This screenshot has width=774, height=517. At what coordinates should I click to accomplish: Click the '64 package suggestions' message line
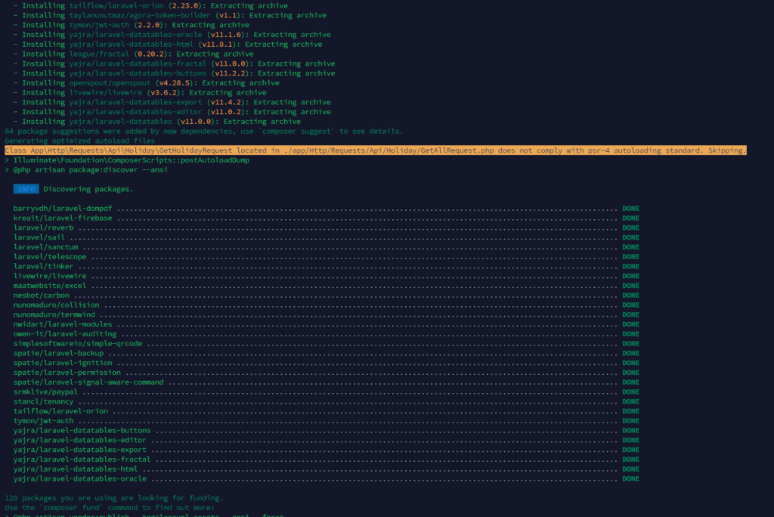204,131
